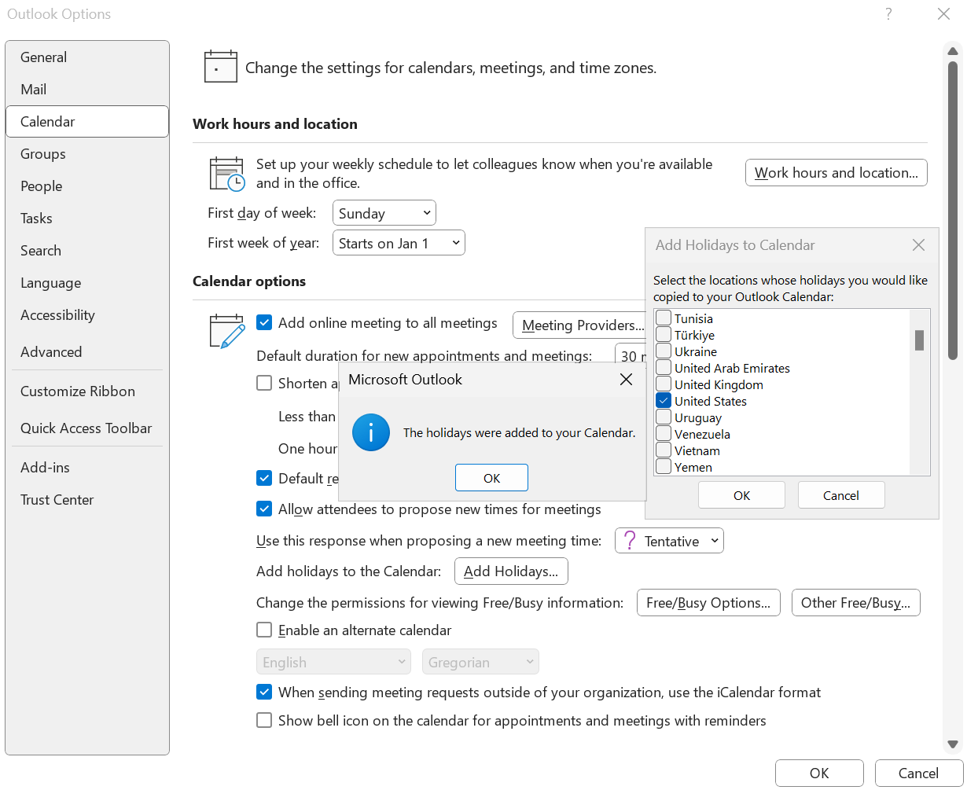The width and height of the screenshot is (967, 790).
Task: Select Mail options category
Action: pos(87,90)
